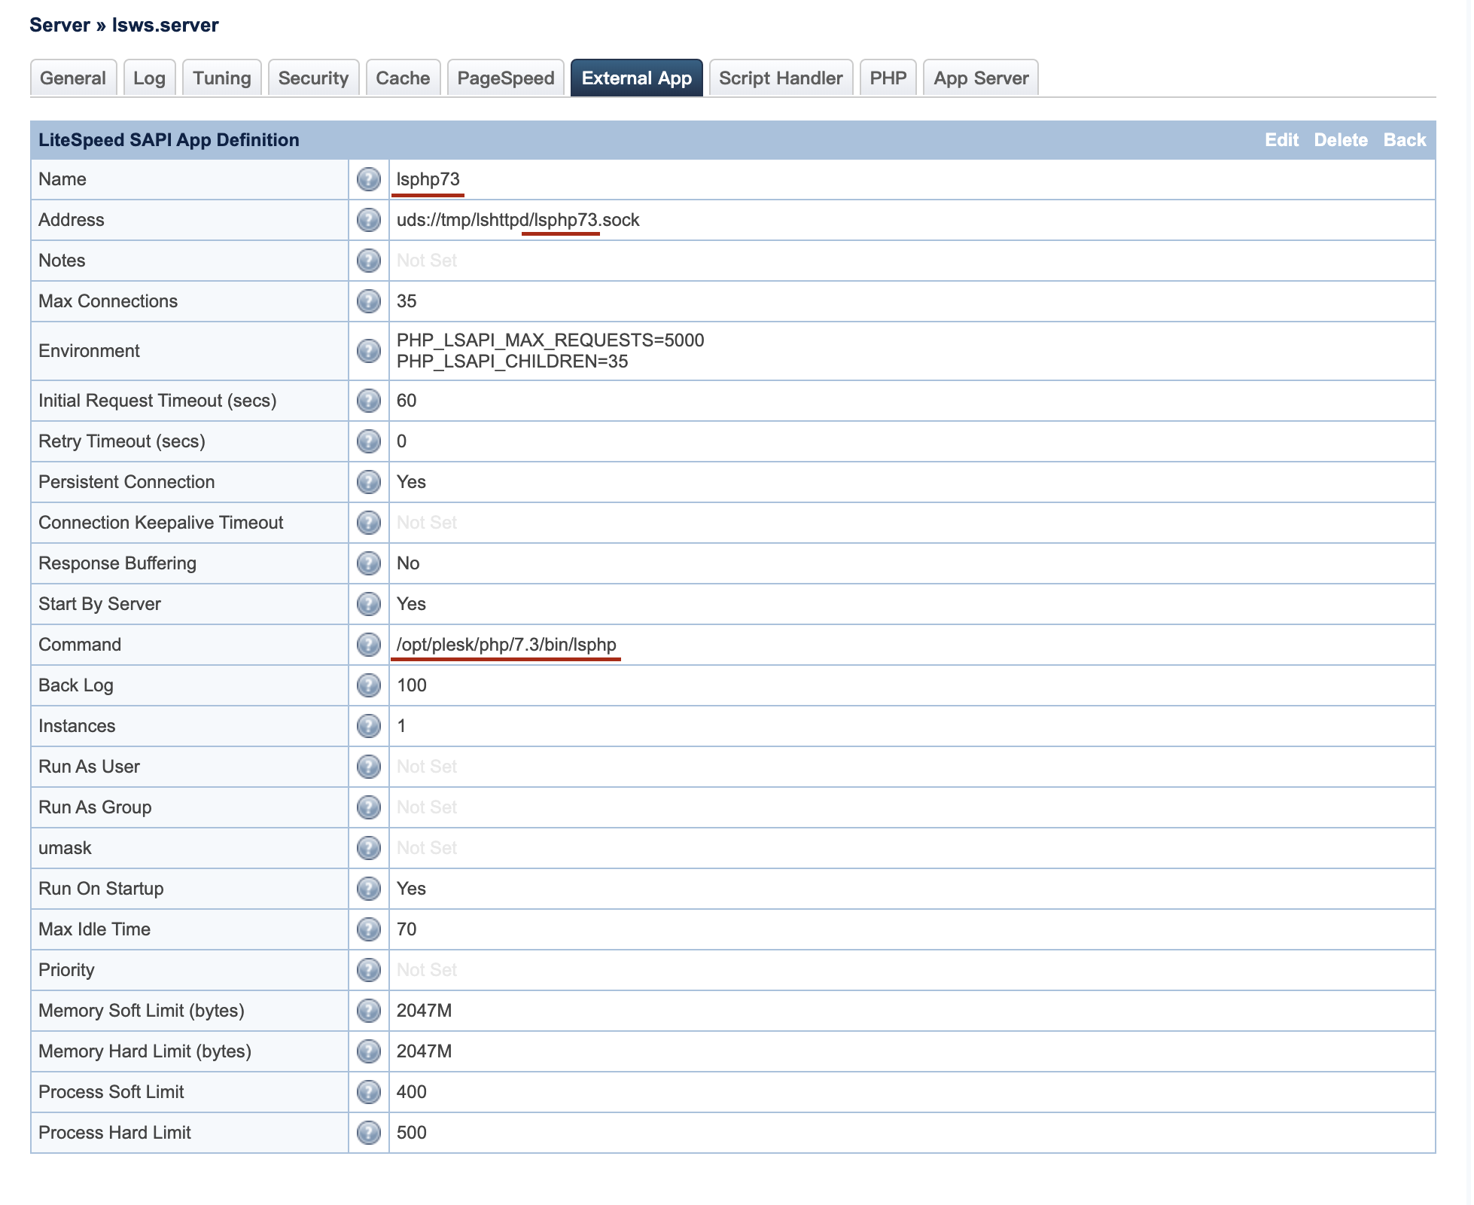Select the Security tab
The height and width of the screenshot is (1205, 1474).
click(313, 78)
